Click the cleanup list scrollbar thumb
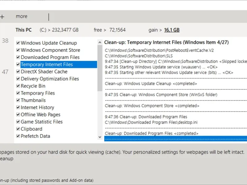Image resolution: width=247 pixels, height=185 pixels. coord(100,68)
